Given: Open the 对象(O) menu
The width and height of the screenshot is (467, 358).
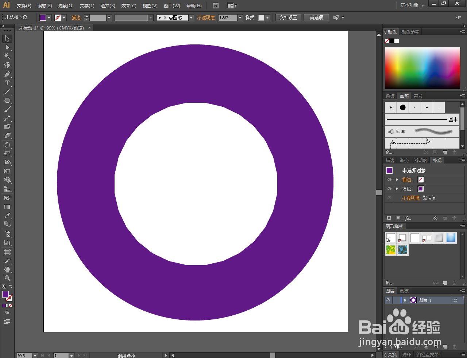Looking at the screenshot, I should (x=66, y=6).
